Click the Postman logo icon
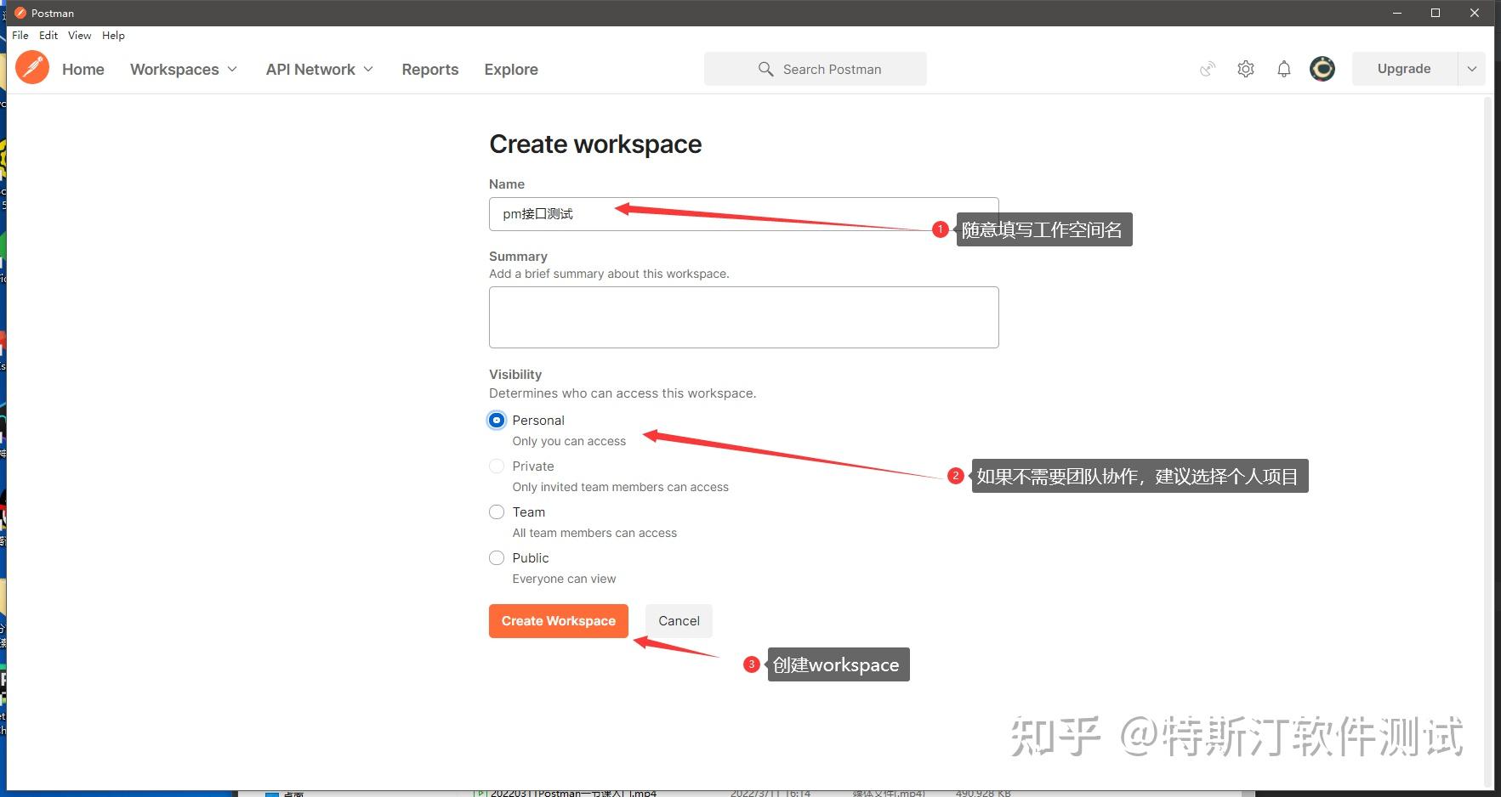1501x797 pixels. pyautogui.click(x=32, y=68)
